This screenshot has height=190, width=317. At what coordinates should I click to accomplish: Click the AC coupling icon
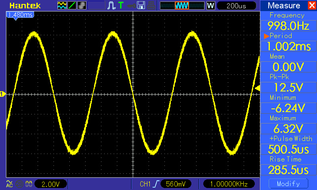9,184
